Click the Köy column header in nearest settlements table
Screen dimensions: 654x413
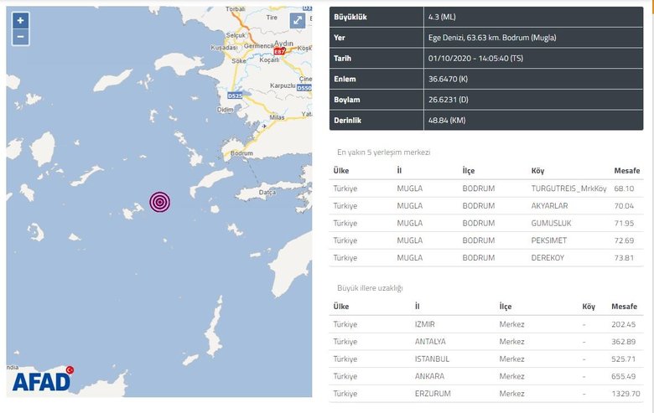coord(537,171)
